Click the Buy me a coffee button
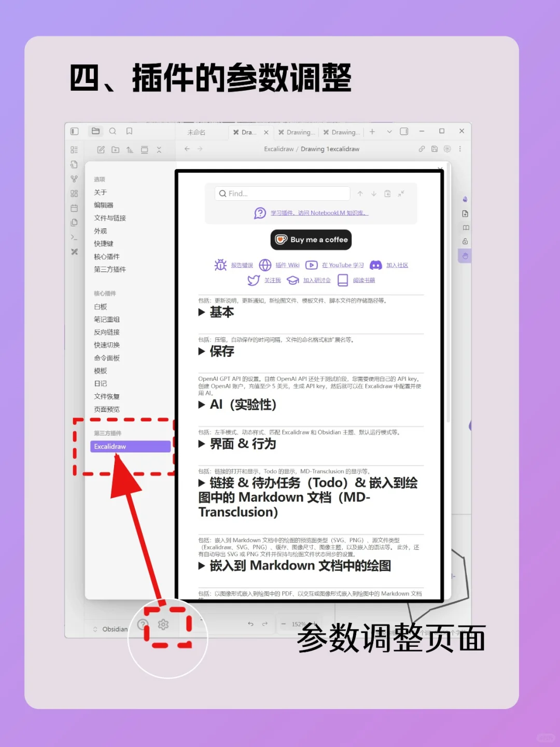 tap(311, 240)
